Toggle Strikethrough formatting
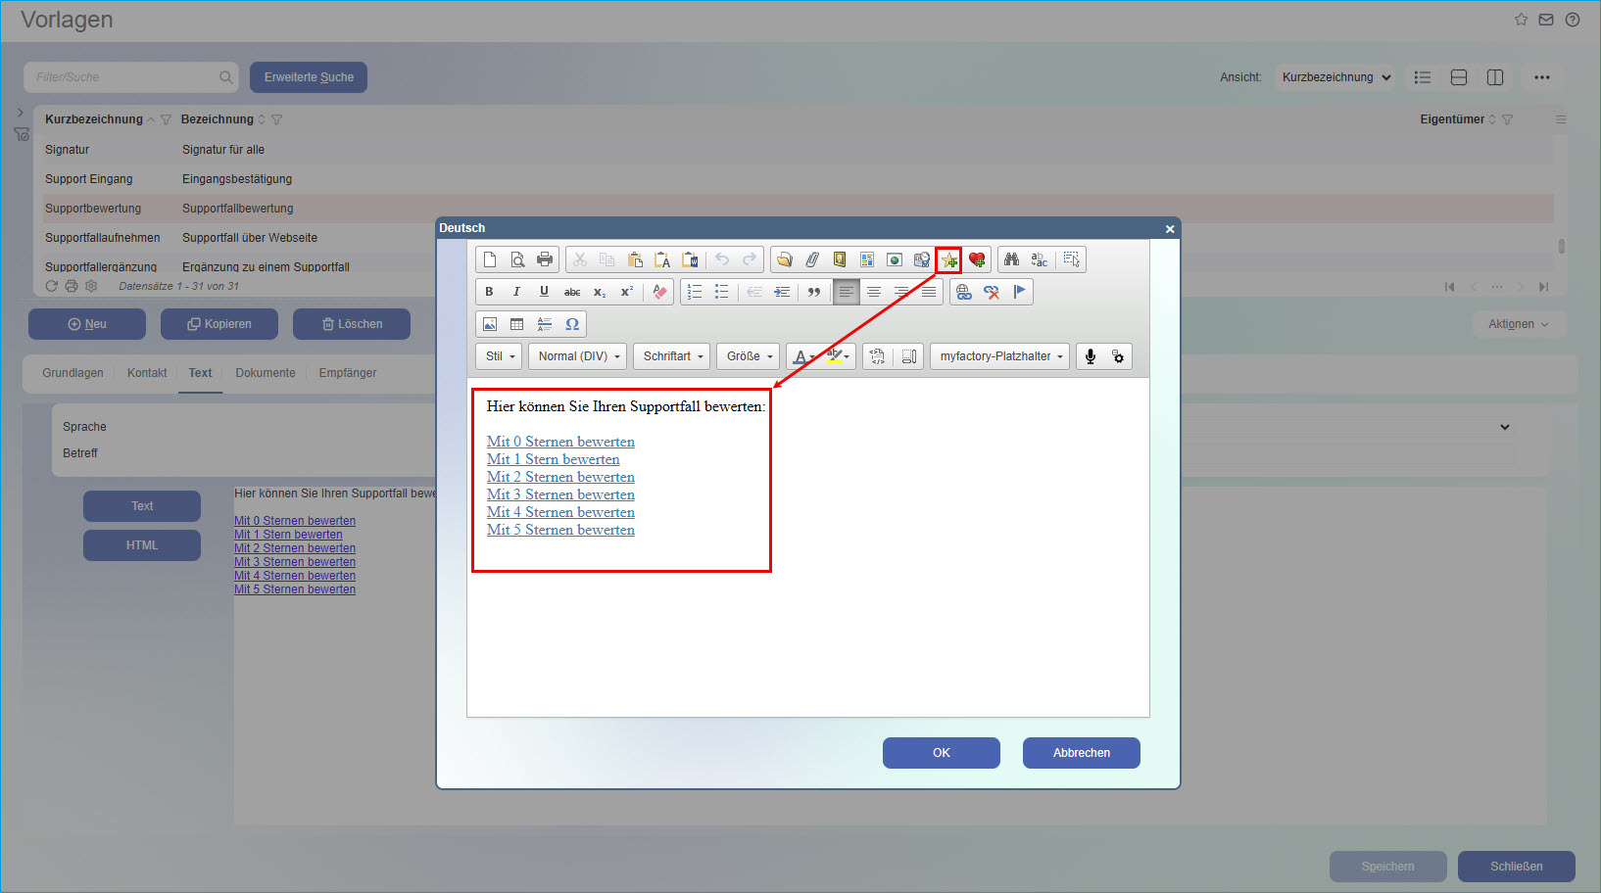The width and height of the screenshot is (1601, 893). click(572, 292)
